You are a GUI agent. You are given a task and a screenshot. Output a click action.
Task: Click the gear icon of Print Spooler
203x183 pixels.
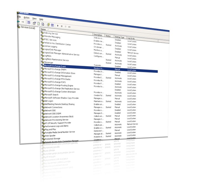coord(43,136)
